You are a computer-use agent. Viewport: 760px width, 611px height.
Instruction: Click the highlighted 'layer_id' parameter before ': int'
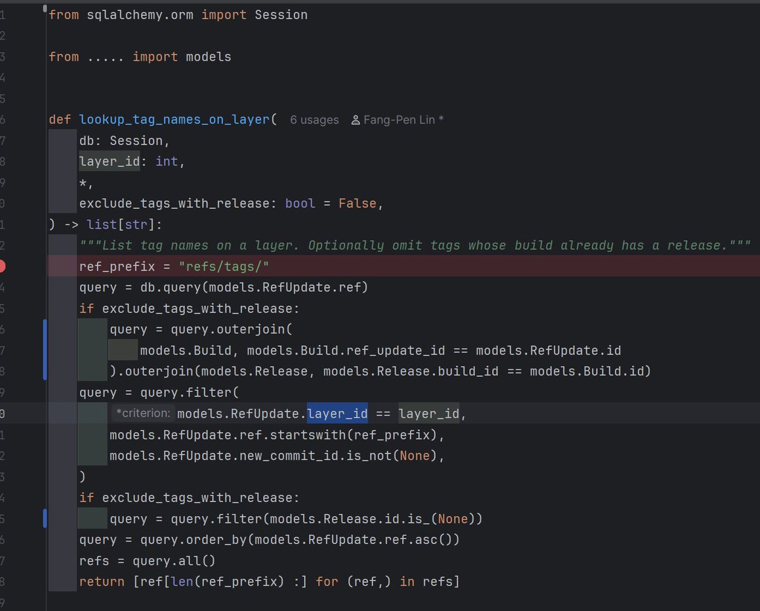tap(110, 161)
